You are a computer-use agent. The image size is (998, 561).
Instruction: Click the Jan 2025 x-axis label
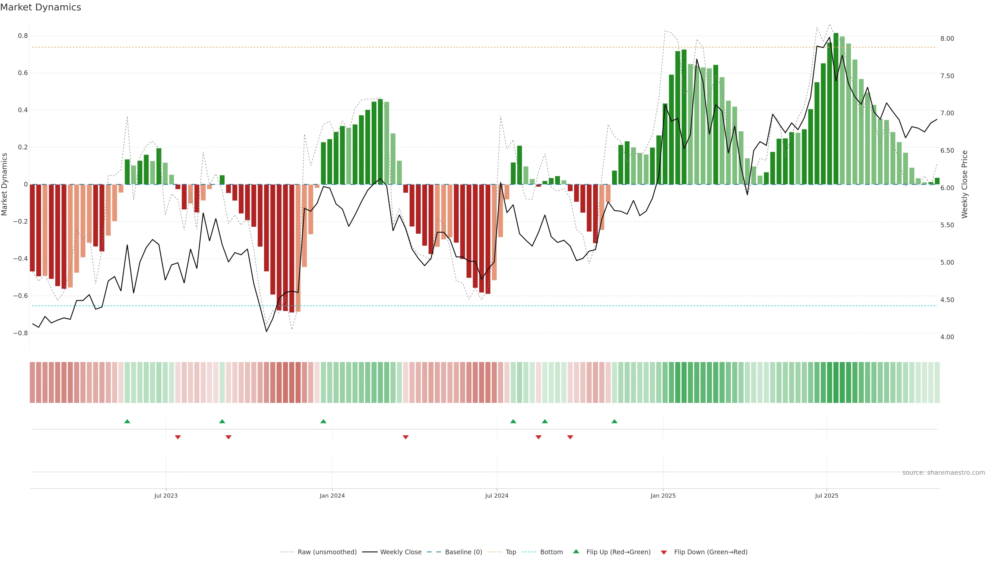pos(663,496)
